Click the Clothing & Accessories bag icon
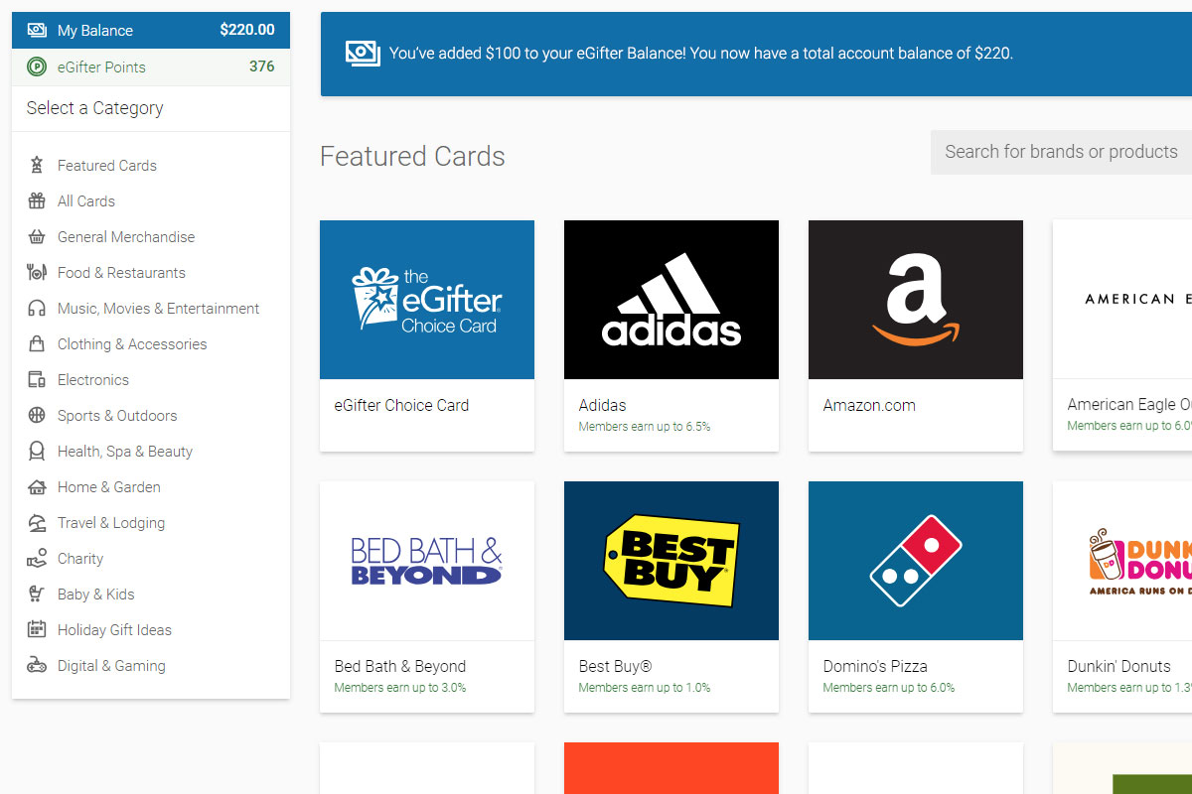This screenshot has height=794, width=1192. 37,343
